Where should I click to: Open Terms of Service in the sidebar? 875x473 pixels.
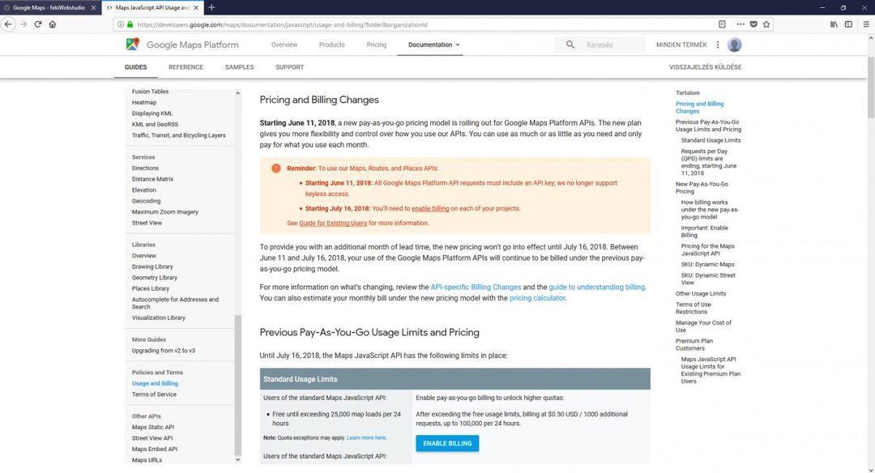pyautogui.click(x=154, y=394)
